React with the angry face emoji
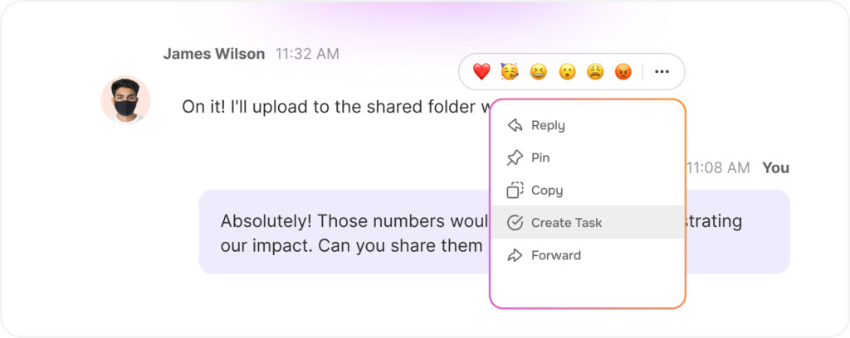The width and height of the screenshot is (850, 338). point(623,72)
